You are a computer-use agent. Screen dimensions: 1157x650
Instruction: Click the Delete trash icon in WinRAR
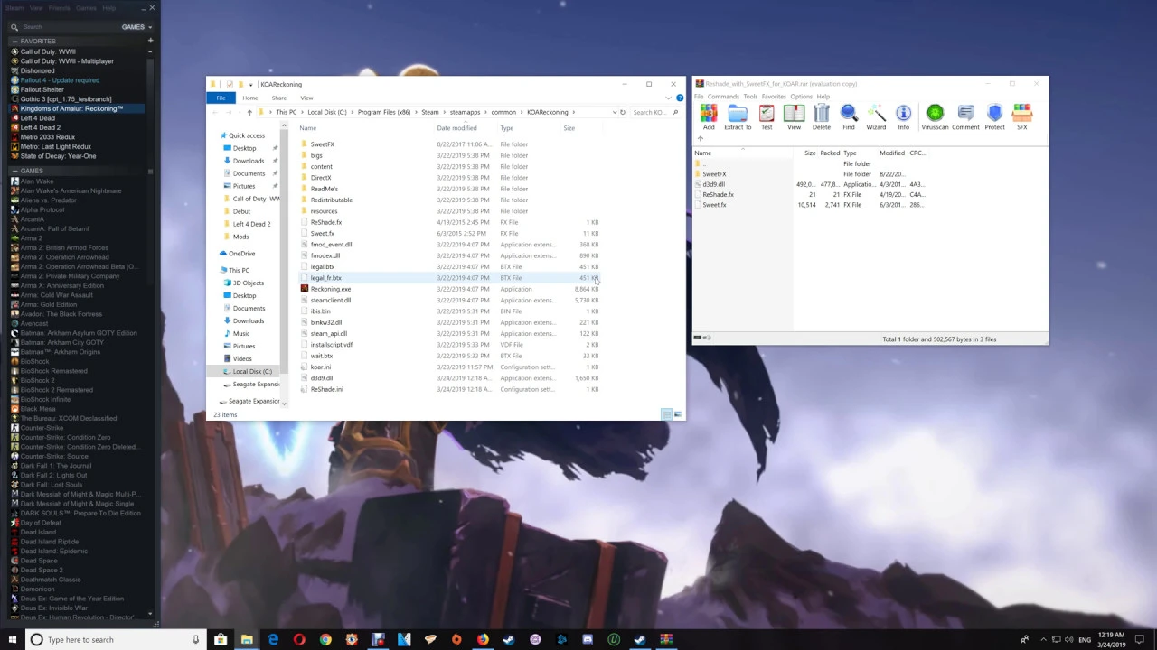821,116
